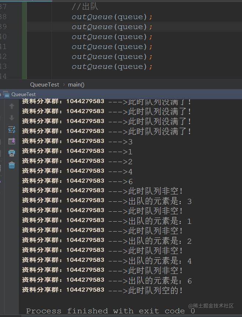Viewport: 242px width, 317px height.
Task: Click Process finished with exit code 0
Action: pyautogui.click(x=111, y=310)
